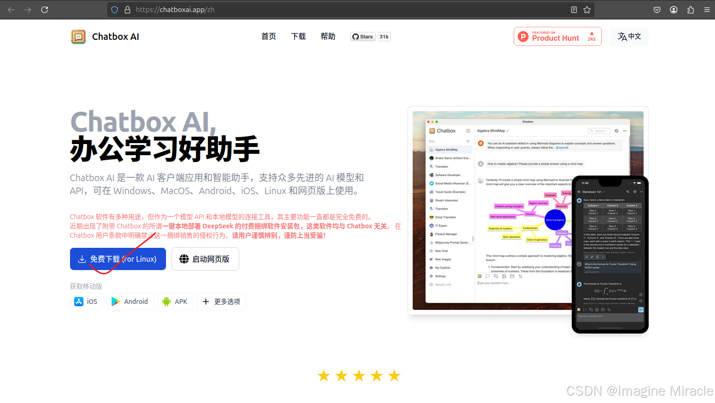The height and width of the screenshot is (403, 715).
Task: Open the 首页 nav link
Action: point(269,37)
